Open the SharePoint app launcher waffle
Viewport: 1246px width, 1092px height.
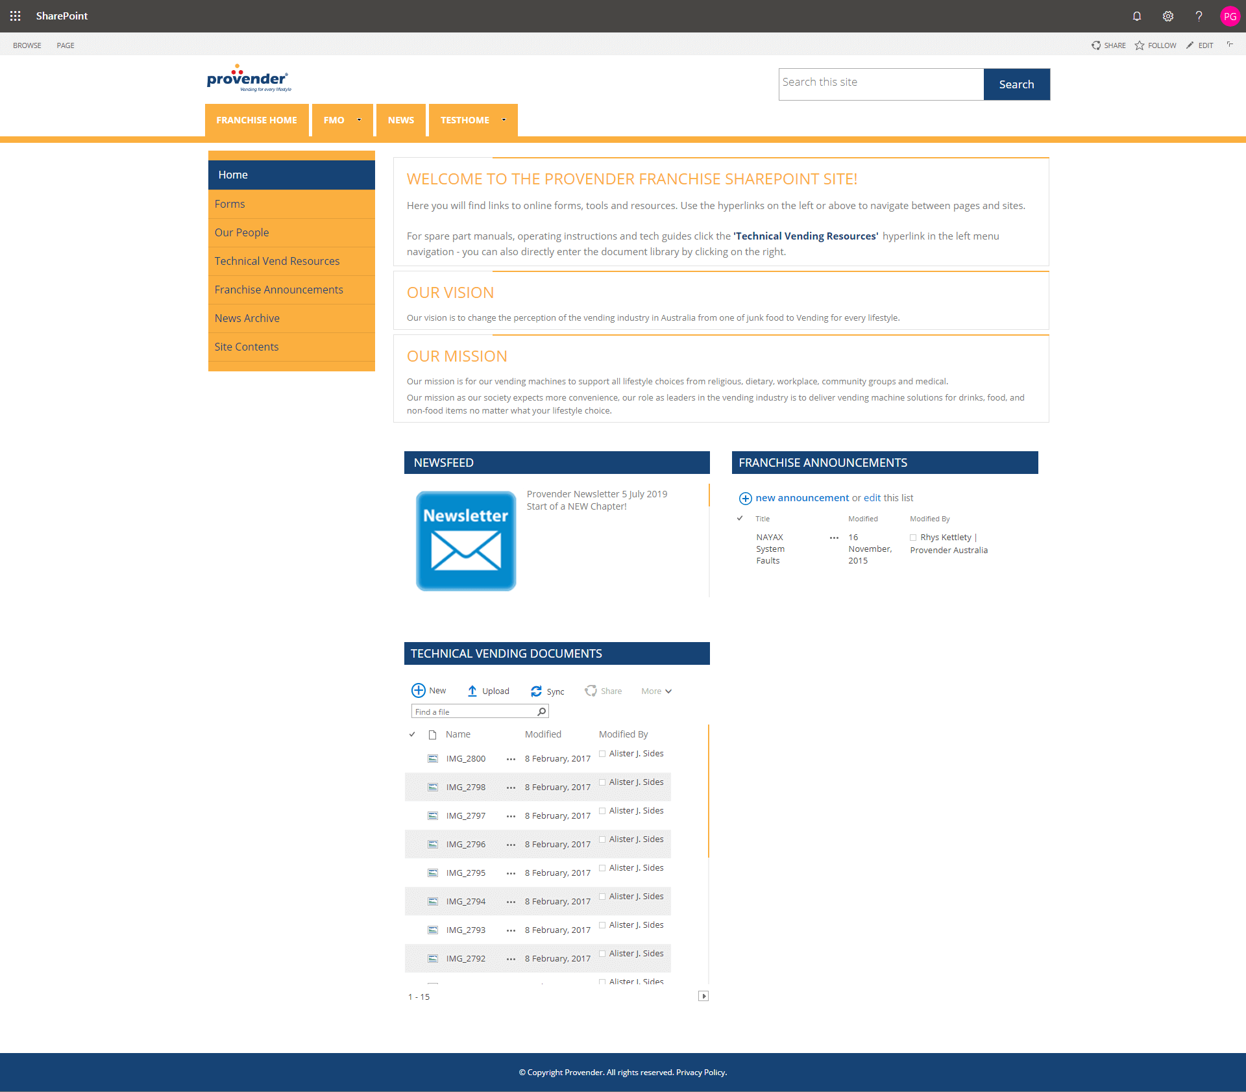point(15,16)
